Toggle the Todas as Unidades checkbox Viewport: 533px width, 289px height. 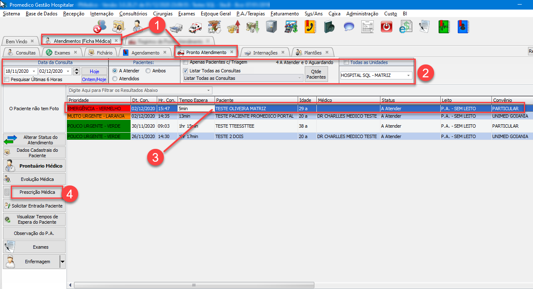point(346,62)
